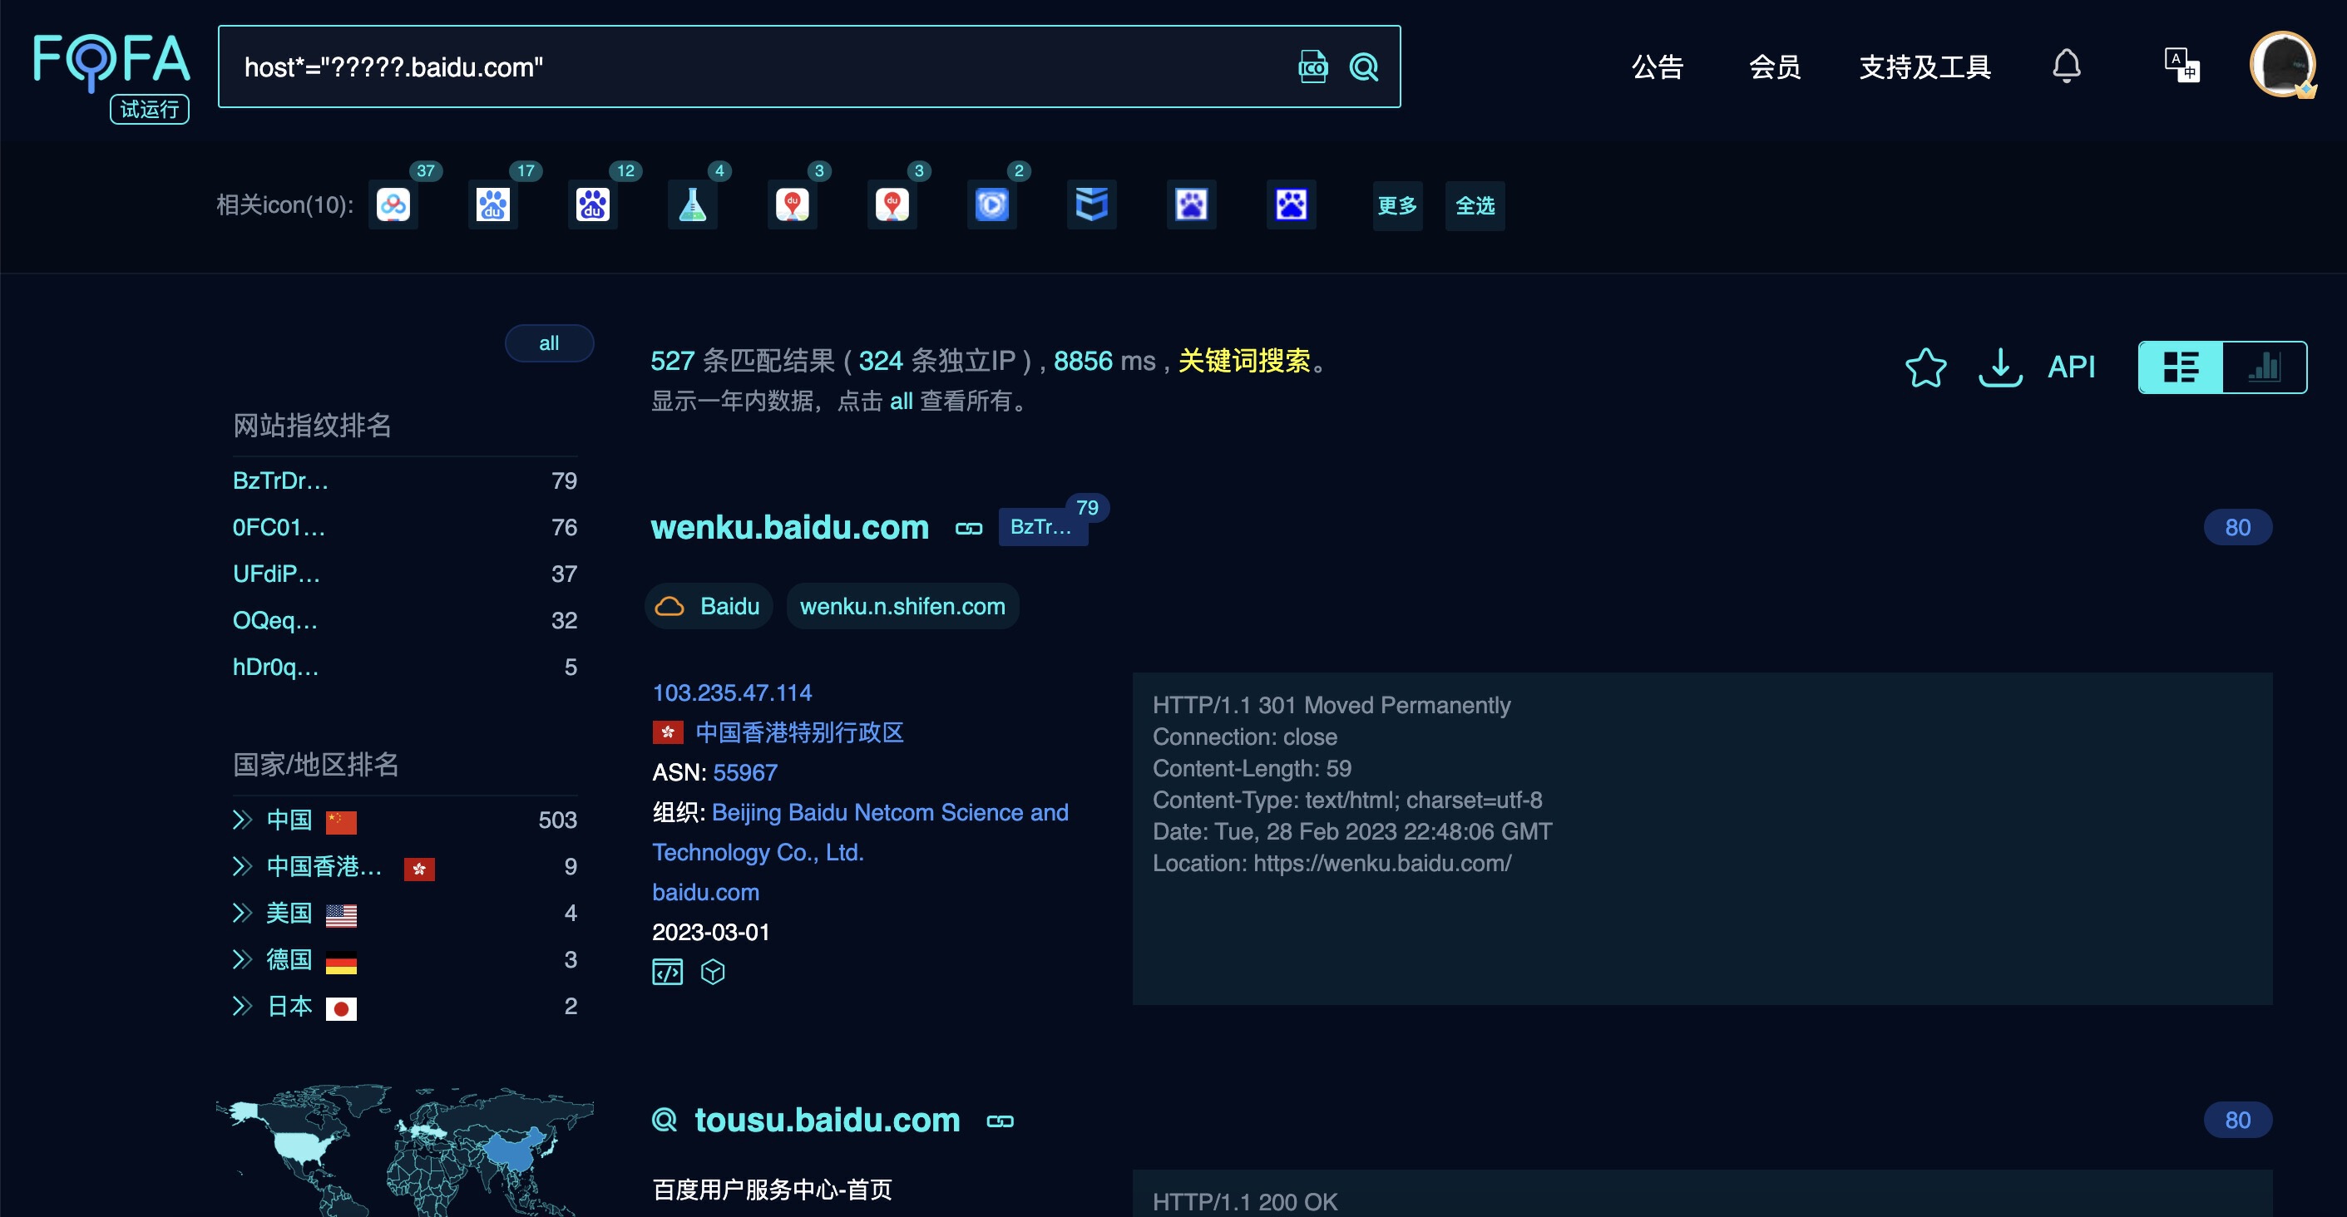Toggle the all data filter
The image size is (2347, 1217).
pos(548,343)
